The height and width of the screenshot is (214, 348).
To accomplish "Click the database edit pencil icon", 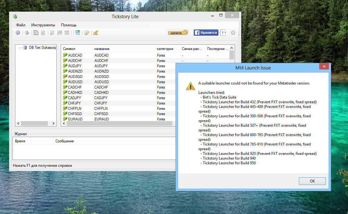I will [x=87, y=33].
